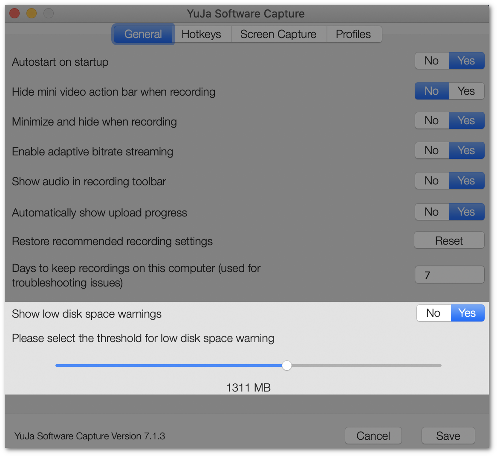
Task: Switch to the Hotkeys tab
Action: pos(201,34)
